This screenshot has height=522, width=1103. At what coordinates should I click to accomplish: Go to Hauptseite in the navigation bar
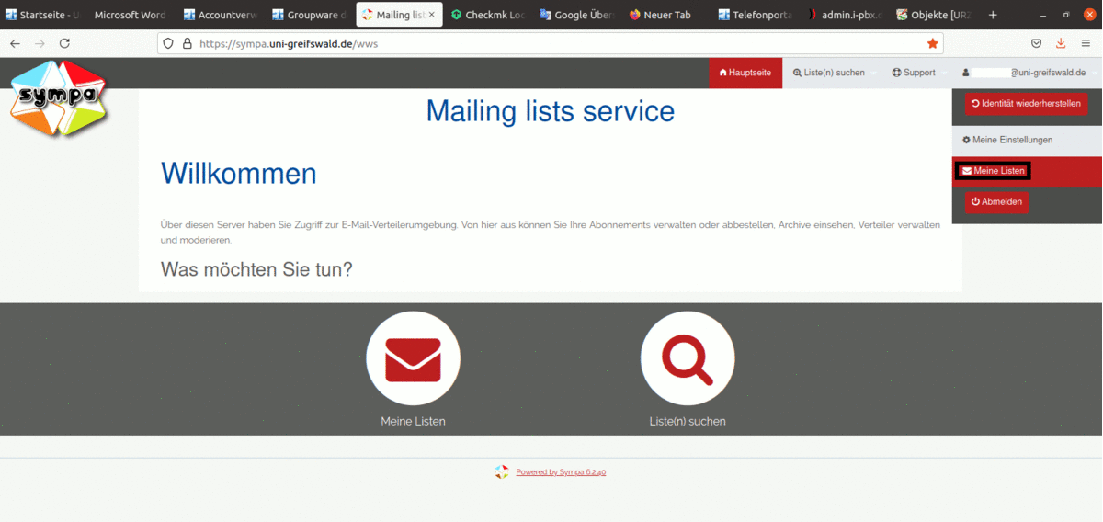point(745,73)
